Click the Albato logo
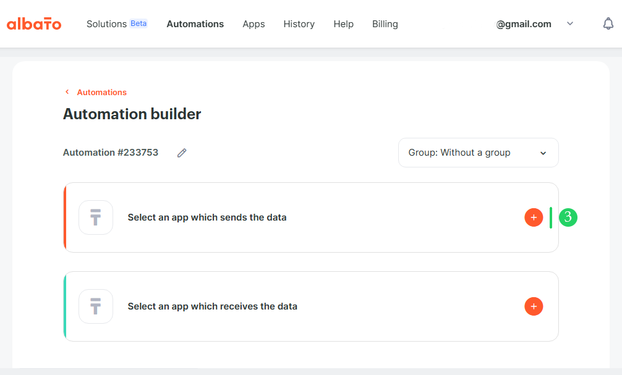 pyautogui.click(x=34, y=23)
